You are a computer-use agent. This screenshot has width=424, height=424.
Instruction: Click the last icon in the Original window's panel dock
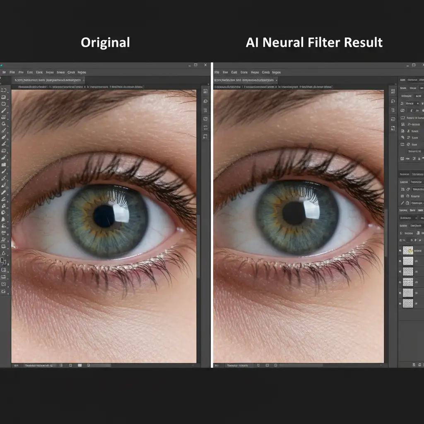click(x=205, y=137)
